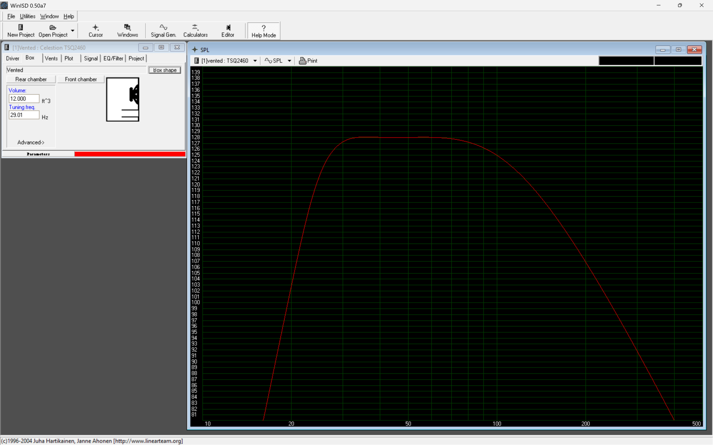Click the 'Volume:' label text
The width and height of the screenshot is (713, 445).
17,90
